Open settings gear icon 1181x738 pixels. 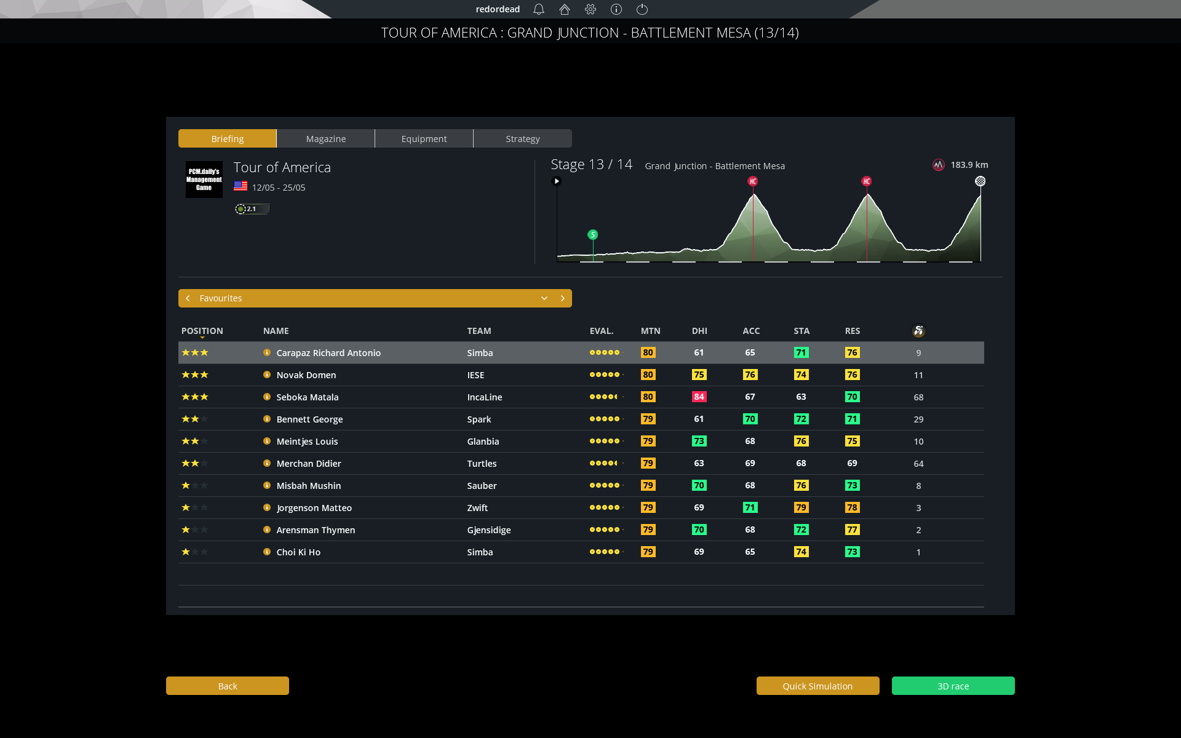click(590, 9)
